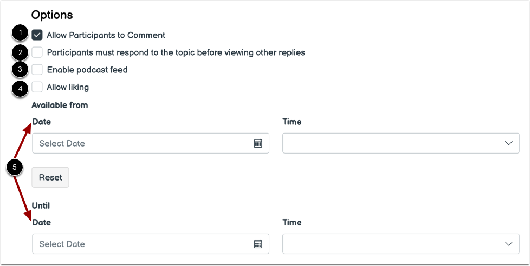Enable Participants must respond before viewing replies
Screen dimensions: 530x266
[37, 52]
